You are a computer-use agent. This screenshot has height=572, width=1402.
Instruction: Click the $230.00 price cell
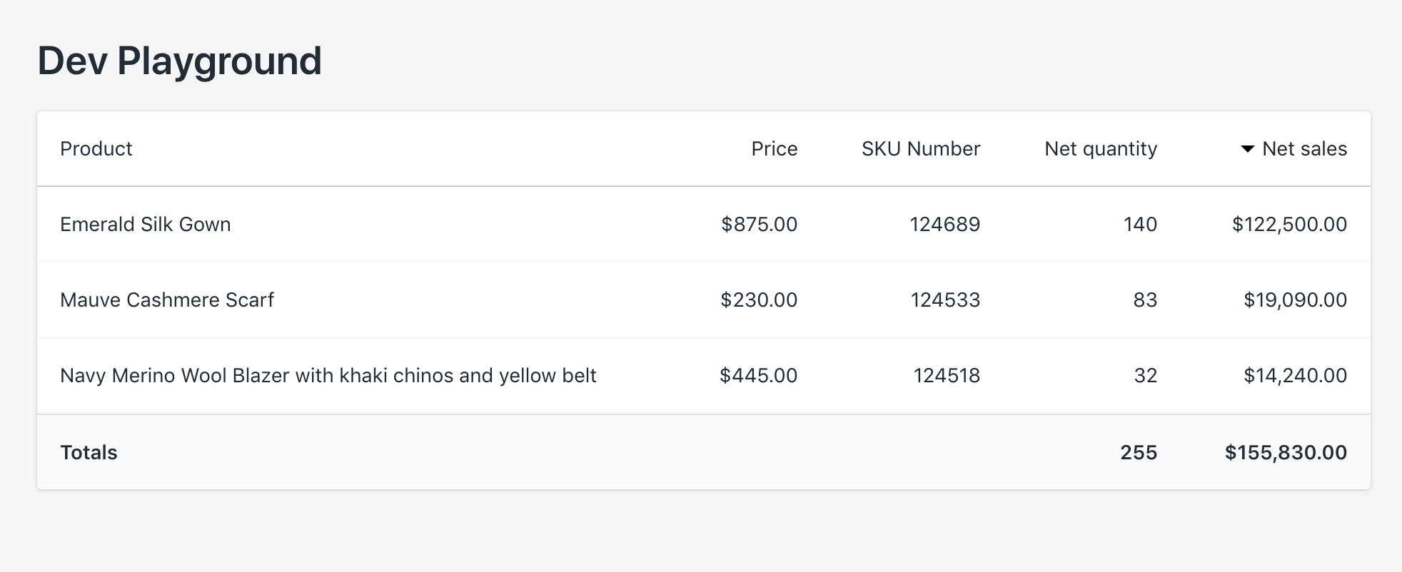click(759, 300)
